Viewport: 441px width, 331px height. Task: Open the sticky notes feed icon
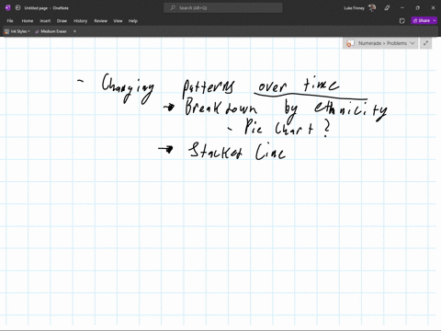tap(402, 21)
